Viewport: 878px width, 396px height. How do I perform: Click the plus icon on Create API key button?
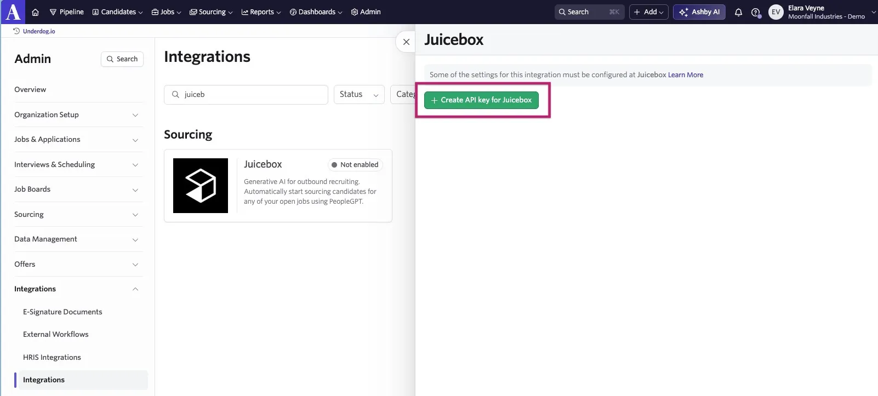click(434, 100)
